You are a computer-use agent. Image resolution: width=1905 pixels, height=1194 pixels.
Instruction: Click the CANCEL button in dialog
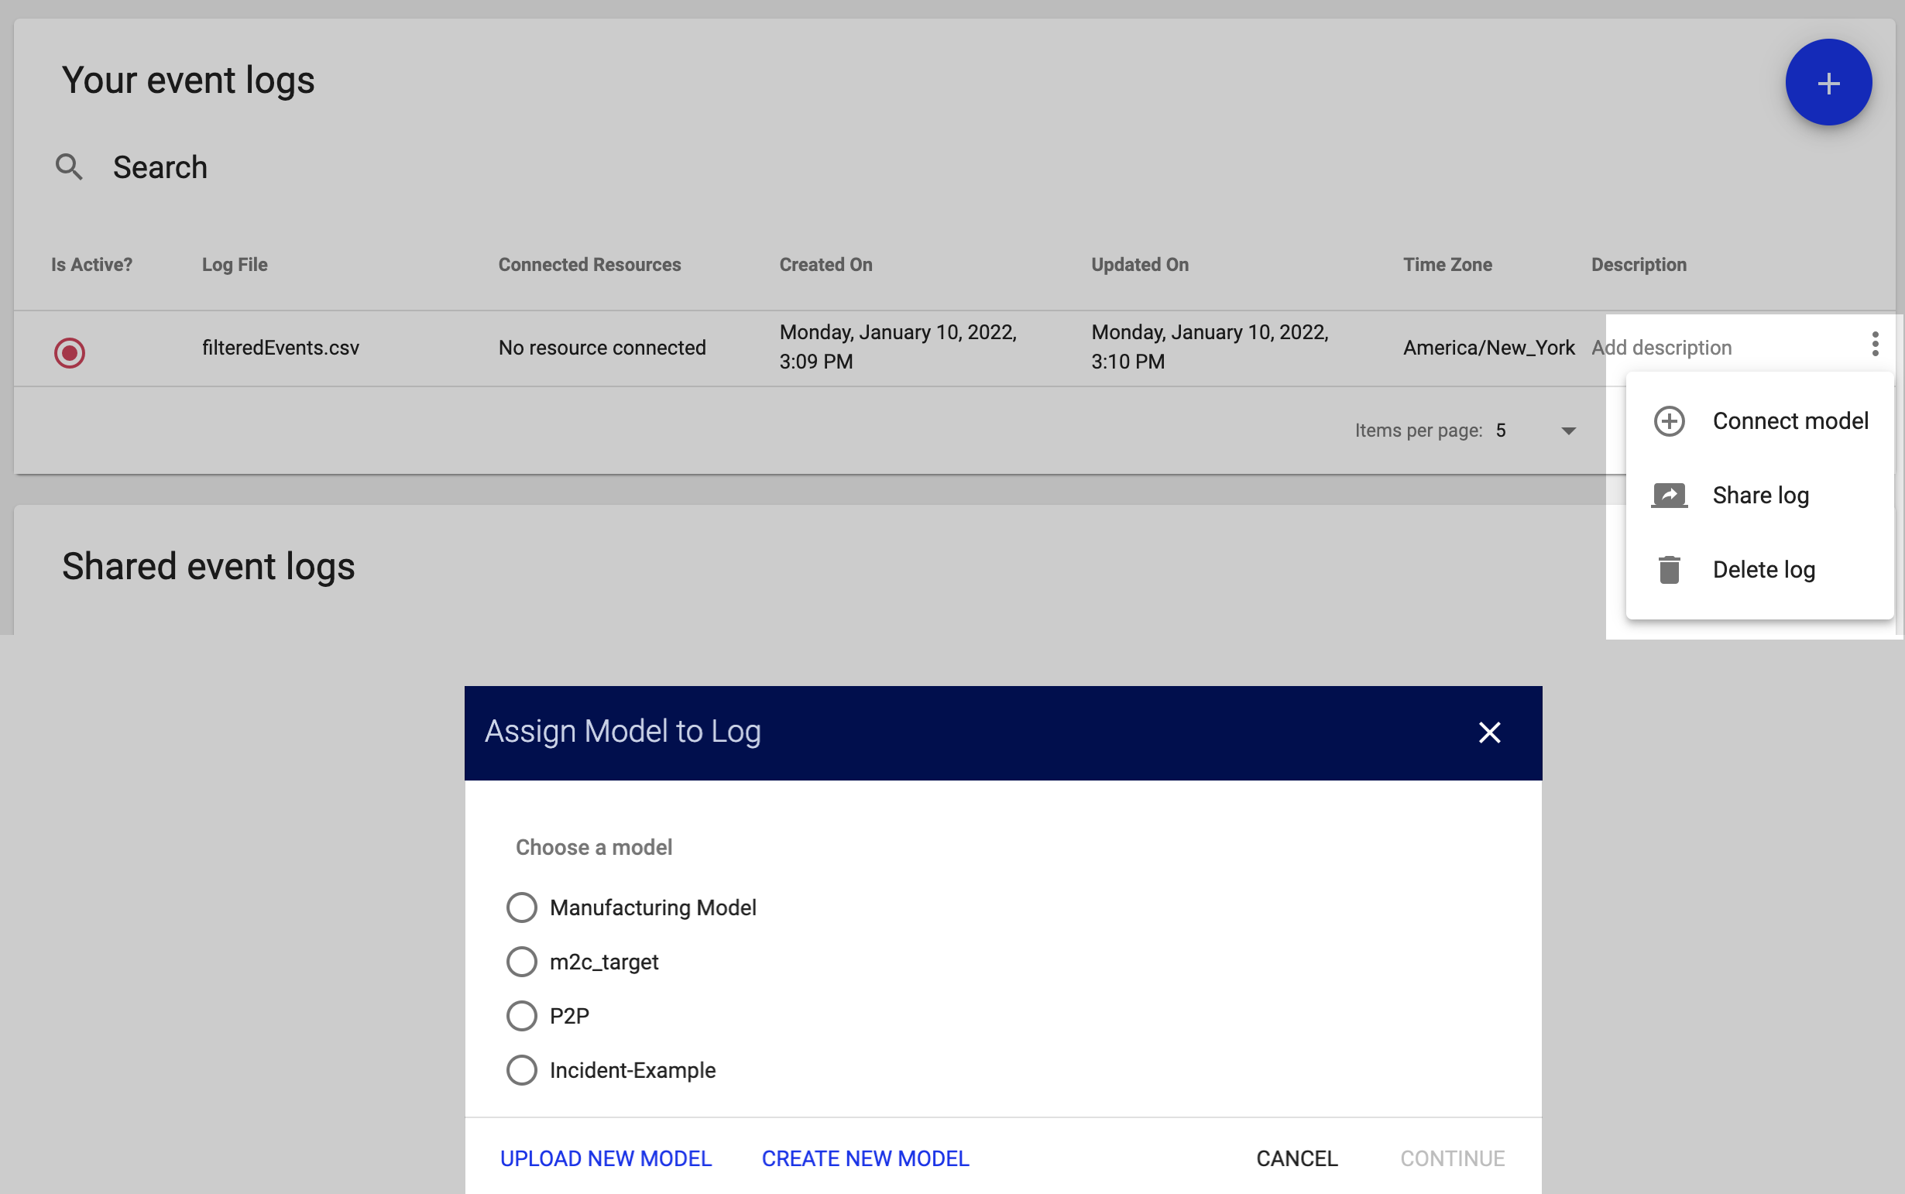[1296, 1157]
